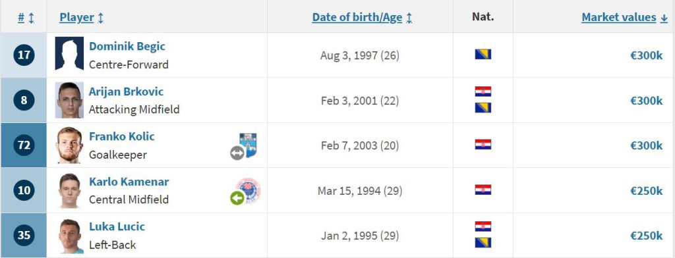675x258 pixels.
Task: Open Dominik Begic player profile link
Action: point(127,46)
